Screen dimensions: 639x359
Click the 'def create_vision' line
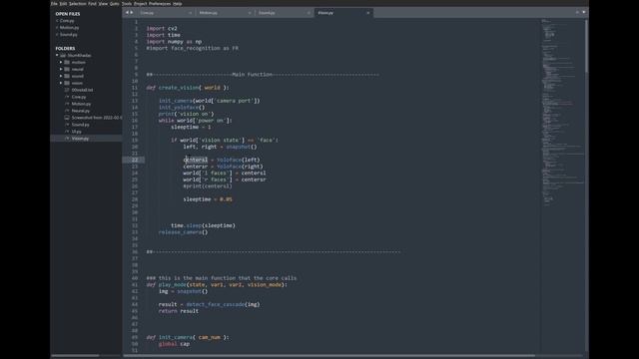[x=188, y=88]
